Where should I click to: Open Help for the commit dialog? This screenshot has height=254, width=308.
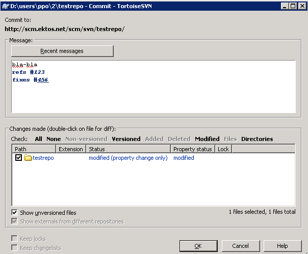282,246
